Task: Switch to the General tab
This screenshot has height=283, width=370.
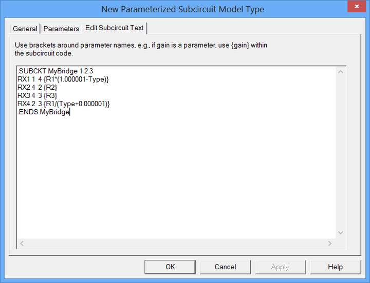Action: 25,29
